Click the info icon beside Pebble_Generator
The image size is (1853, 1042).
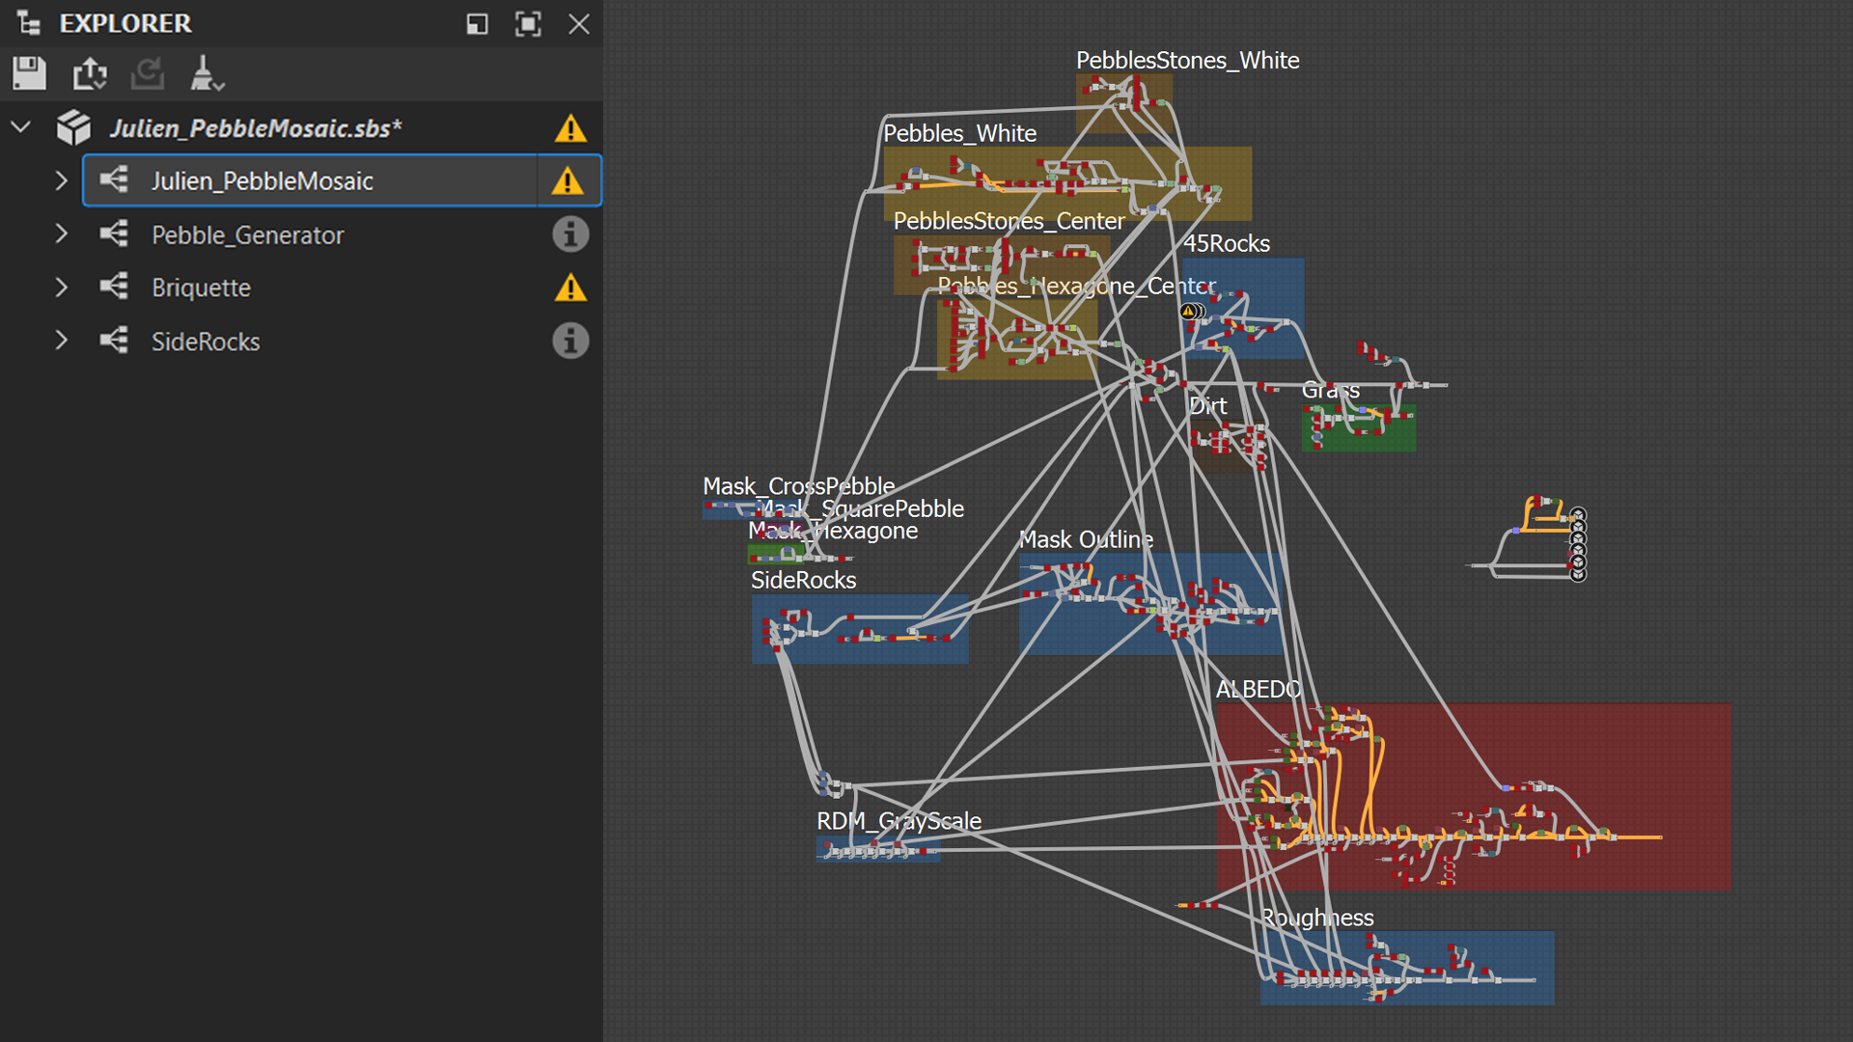[x=569, y=233]
